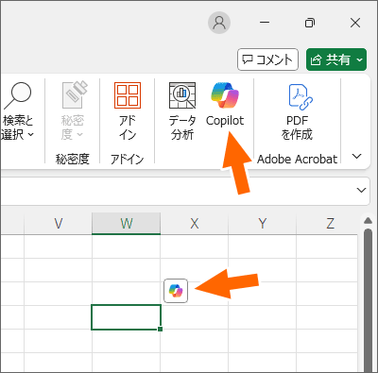Minimize the Excel window
The image size is (378, 373).
265,23
